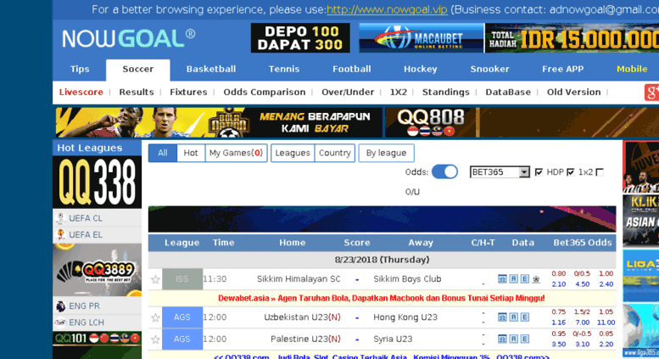Open the BET365 bookmaker dropdown
659x359 pixels.
(500, 172)
